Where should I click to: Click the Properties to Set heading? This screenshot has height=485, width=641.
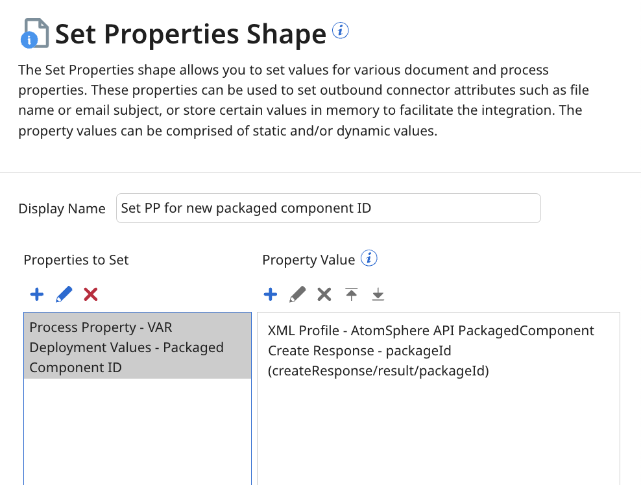coord(75,259)
